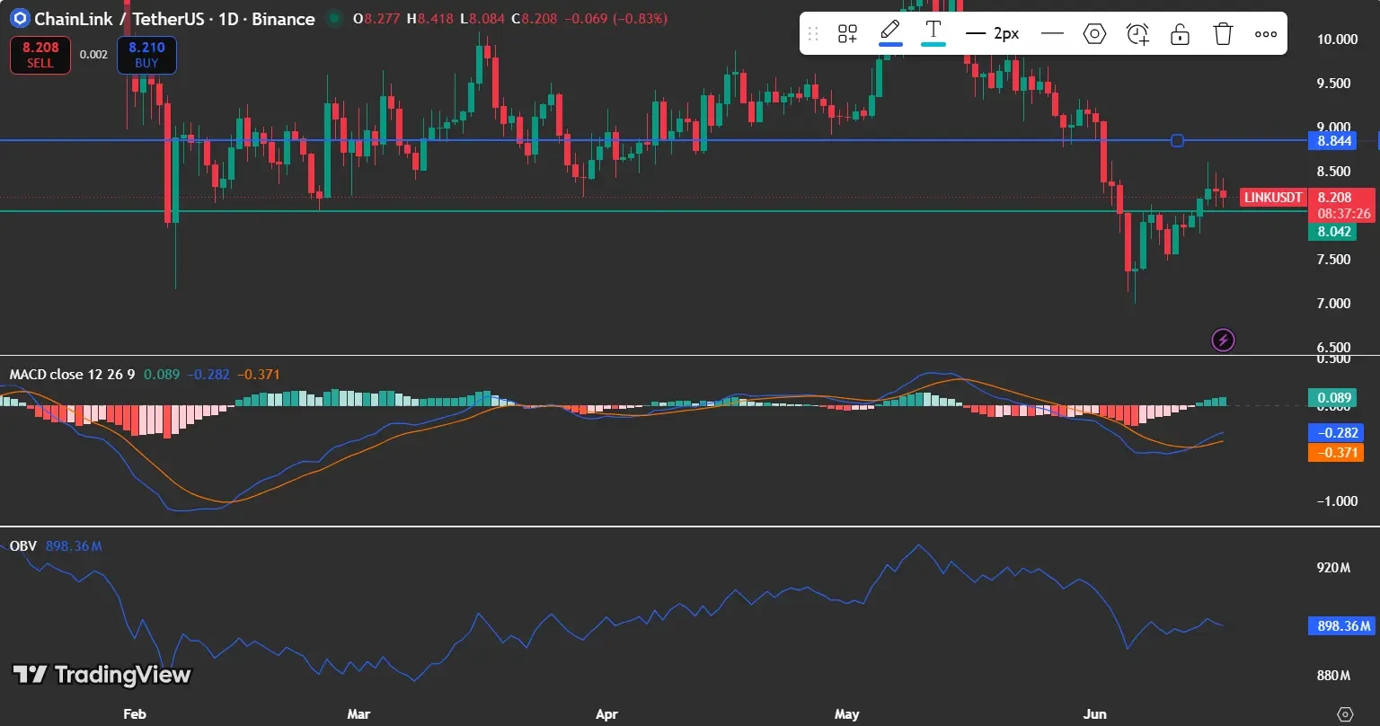1380x726 pixels.
Task: Click the 7.500 price scale label
Action: point(1333,260)
